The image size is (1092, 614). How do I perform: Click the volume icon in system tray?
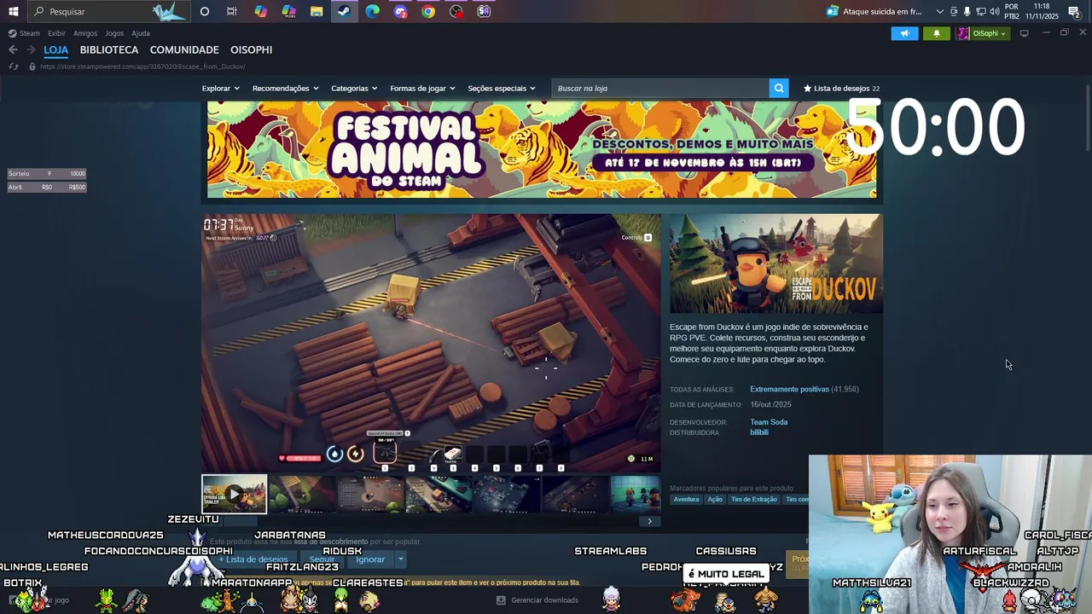(995, 11)
